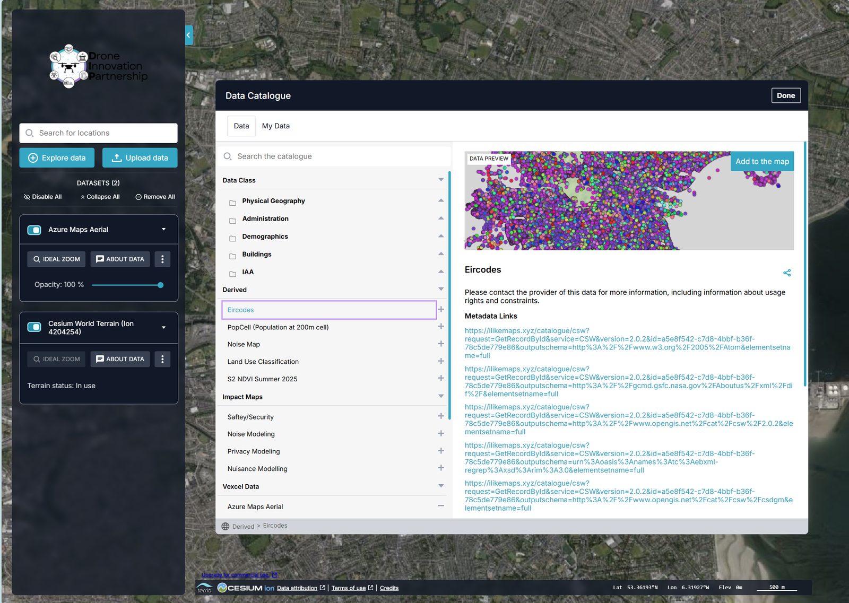Click the Eircodes data preview thumbnail
This screenshot has width=849, height=603.
pos(629,201)
